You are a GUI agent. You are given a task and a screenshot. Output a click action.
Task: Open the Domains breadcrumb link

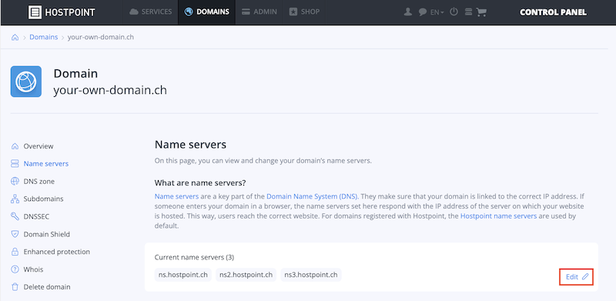[44, 37]
